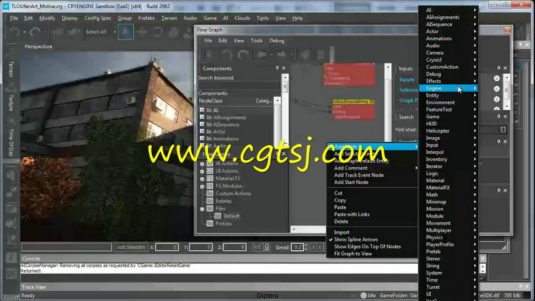
Task: Expand the Material FX tree node
Action: click(202, 179)
